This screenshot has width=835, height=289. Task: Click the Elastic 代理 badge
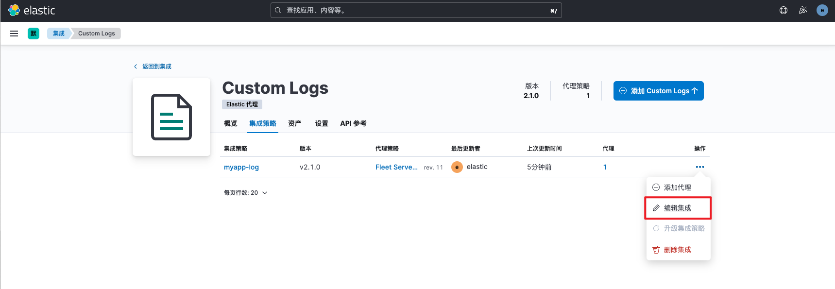pos(242,104)
